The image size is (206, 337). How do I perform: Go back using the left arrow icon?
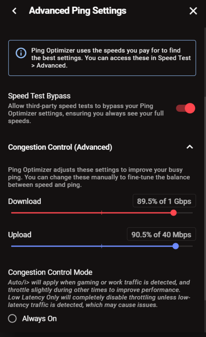tap(14, 11)
